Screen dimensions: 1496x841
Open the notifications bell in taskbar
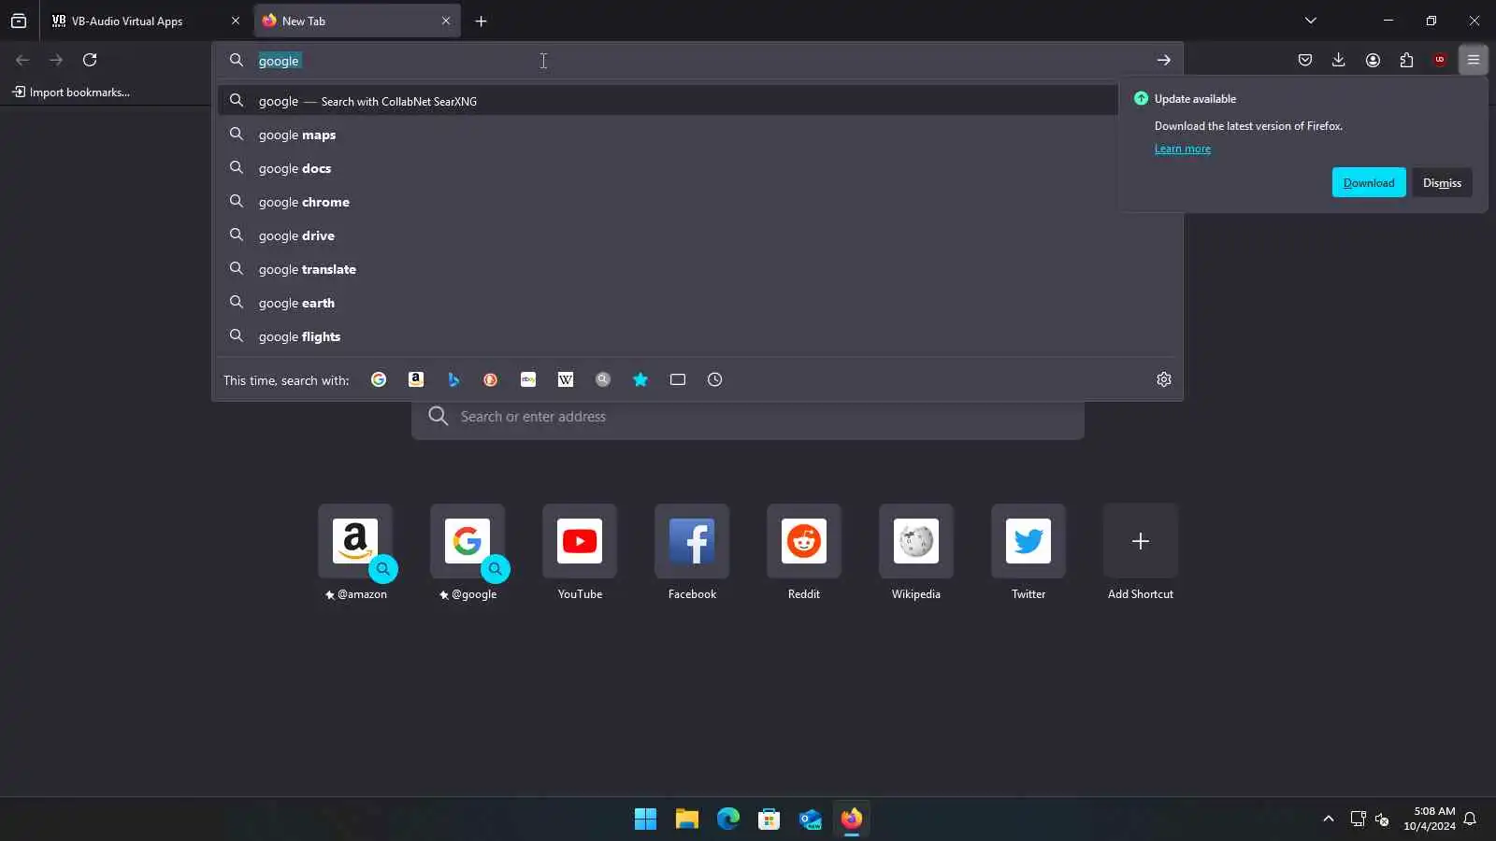tap(1470, 819)
